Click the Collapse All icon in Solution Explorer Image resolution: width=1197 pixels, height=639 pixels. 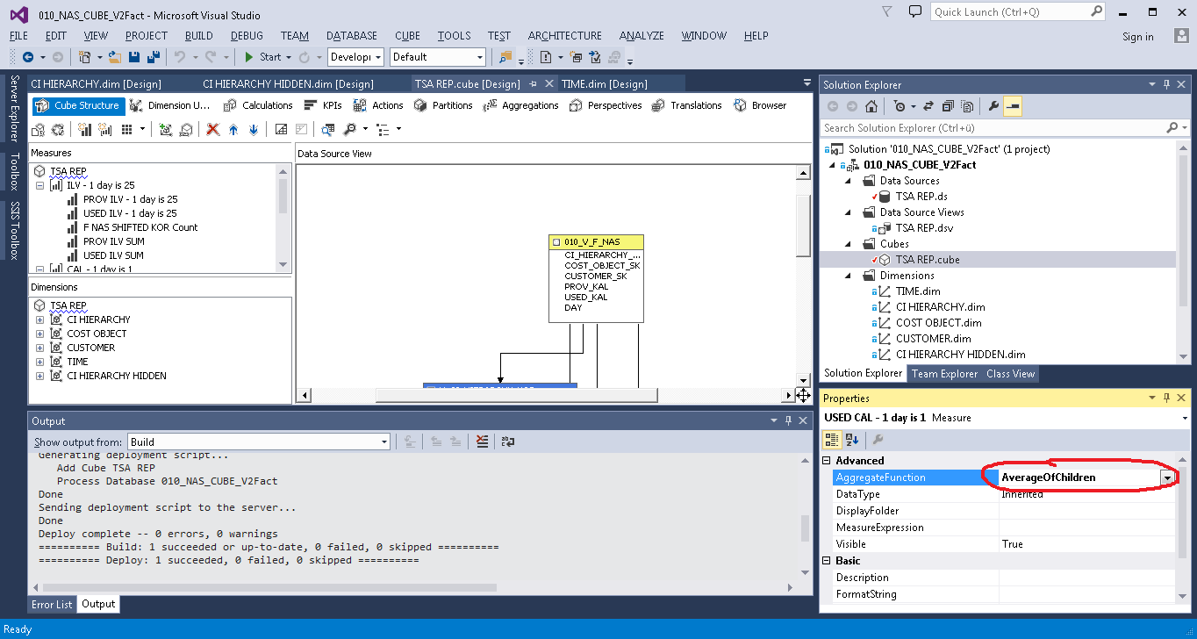tap(949, 106)
